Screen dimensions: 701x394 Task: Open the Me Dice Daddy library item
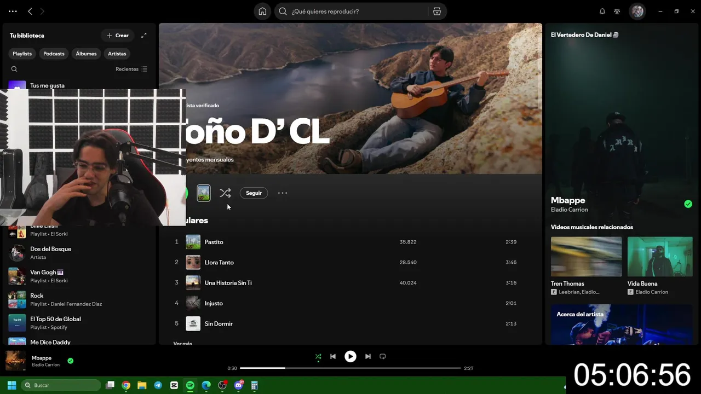point(79,341)
